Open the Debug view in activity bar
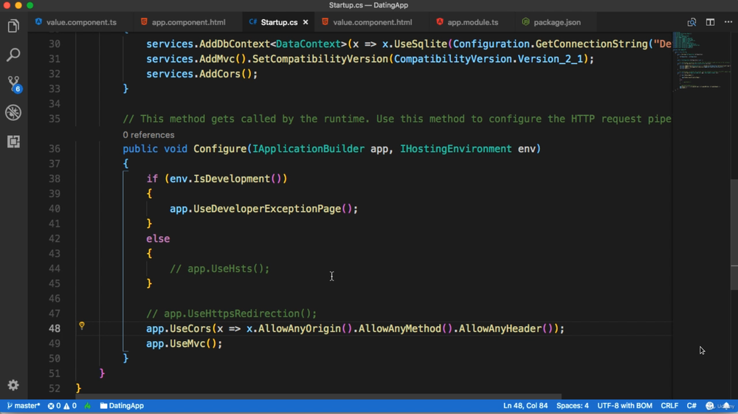This screenshot has height=414, width=738. pyautogui.click(x=13, y=112)
